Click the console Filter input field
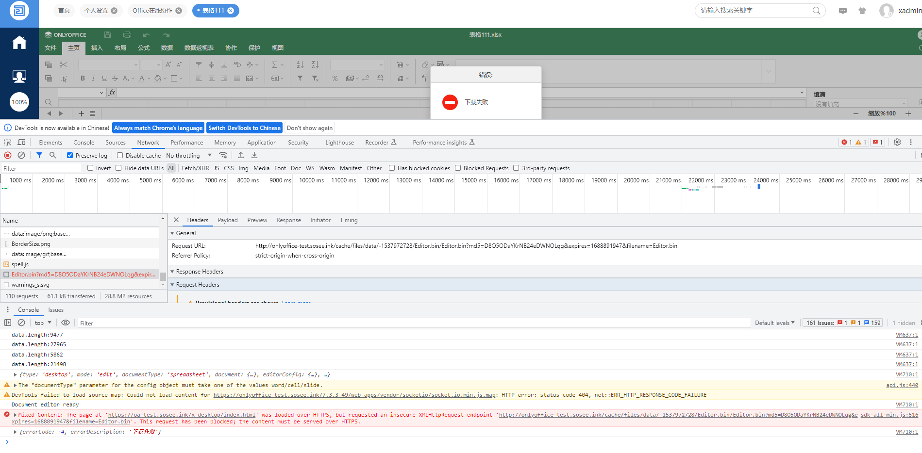Screen dimensions: 922x453 (413, 323)
